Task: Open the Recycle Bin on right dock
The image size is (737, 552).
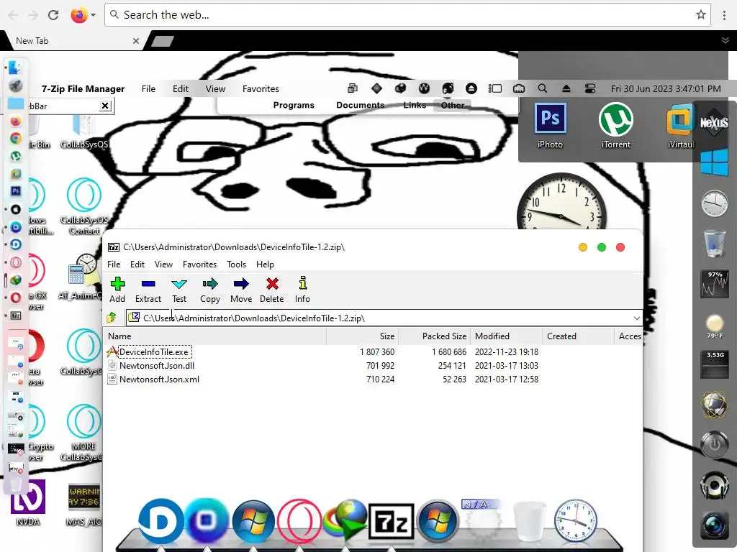Action: click(715, 243)
